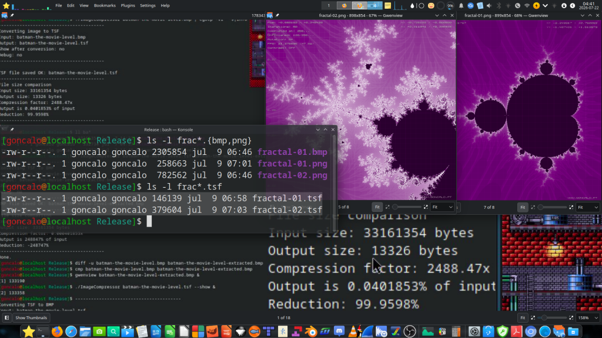
Task: Click the fractal-01 Mandelbrot image
Action: (x=529, y=110)
